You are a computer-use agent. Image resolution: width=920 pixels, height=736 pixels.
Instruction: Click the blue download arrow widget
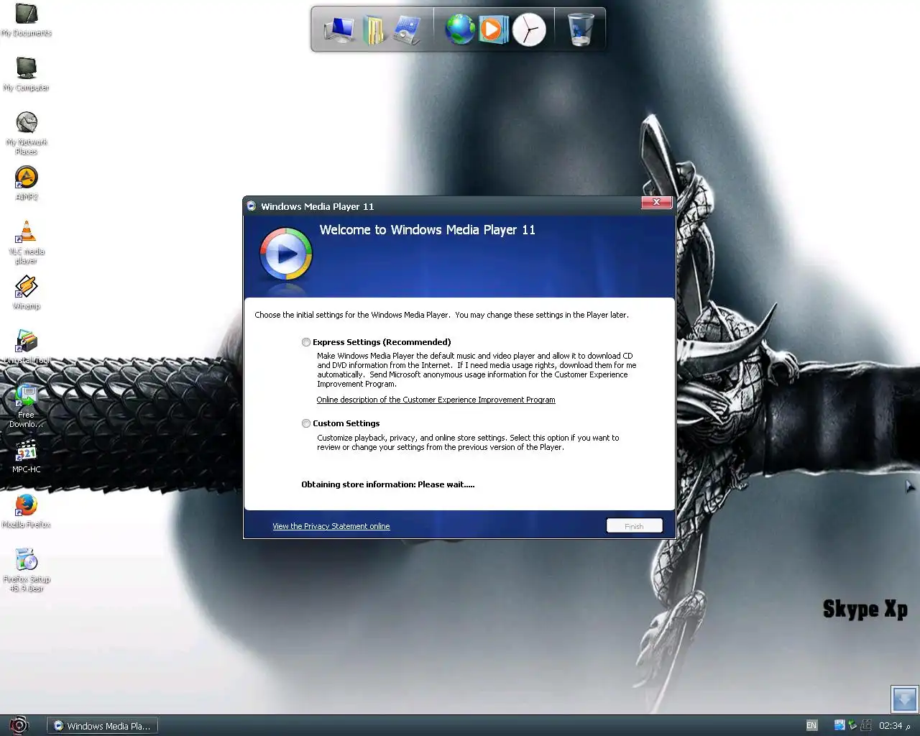pyautogui.click(x=904, y=699)
